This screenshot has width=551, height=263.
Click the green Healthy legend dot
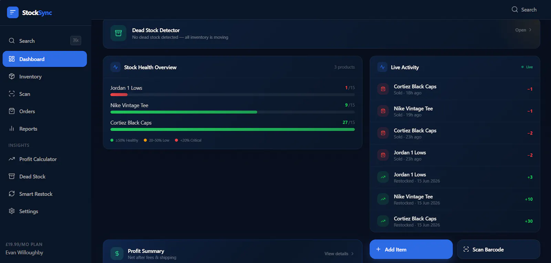click(x=112, y=140)
